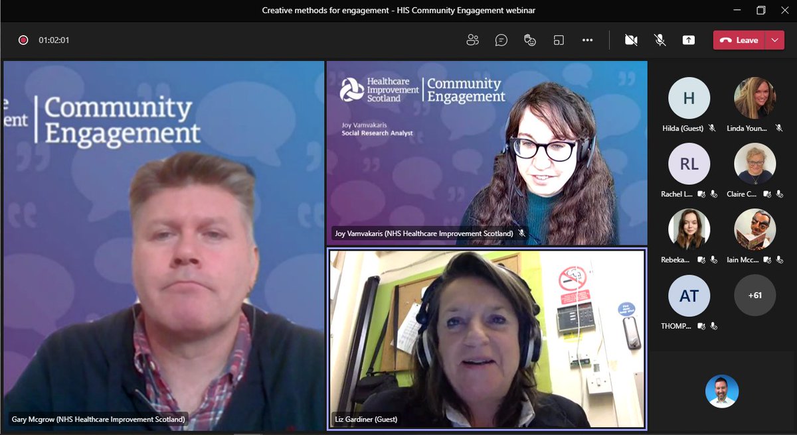Click Iain Mcc's camera-off icon
The height and width of the screenshot is (435, 797).
(767, 259)
